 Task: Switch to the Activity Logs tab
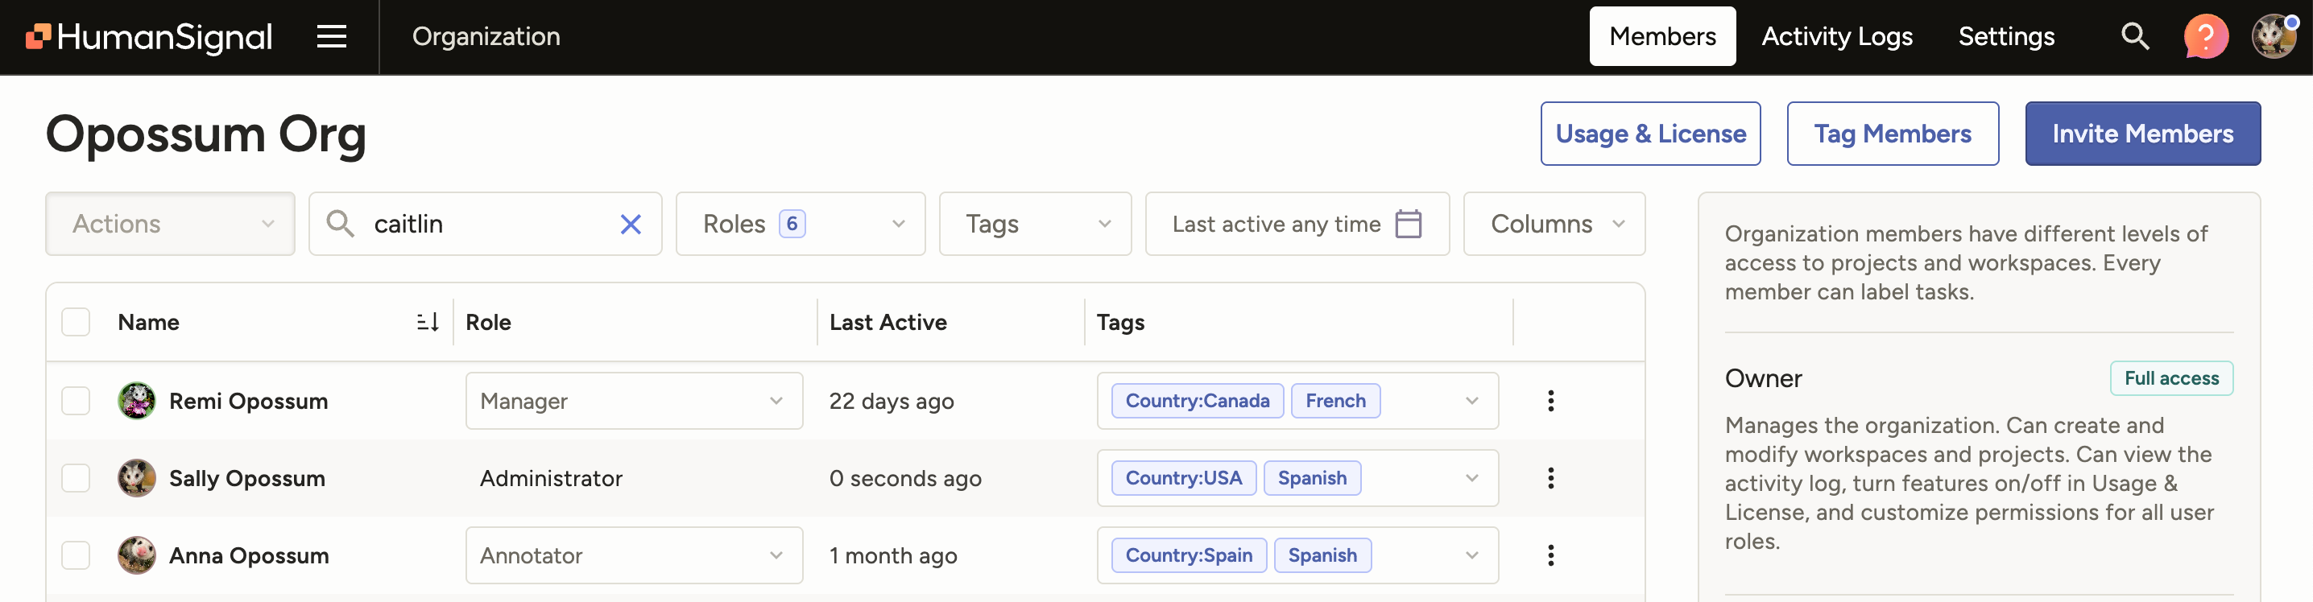point(1836,37)
